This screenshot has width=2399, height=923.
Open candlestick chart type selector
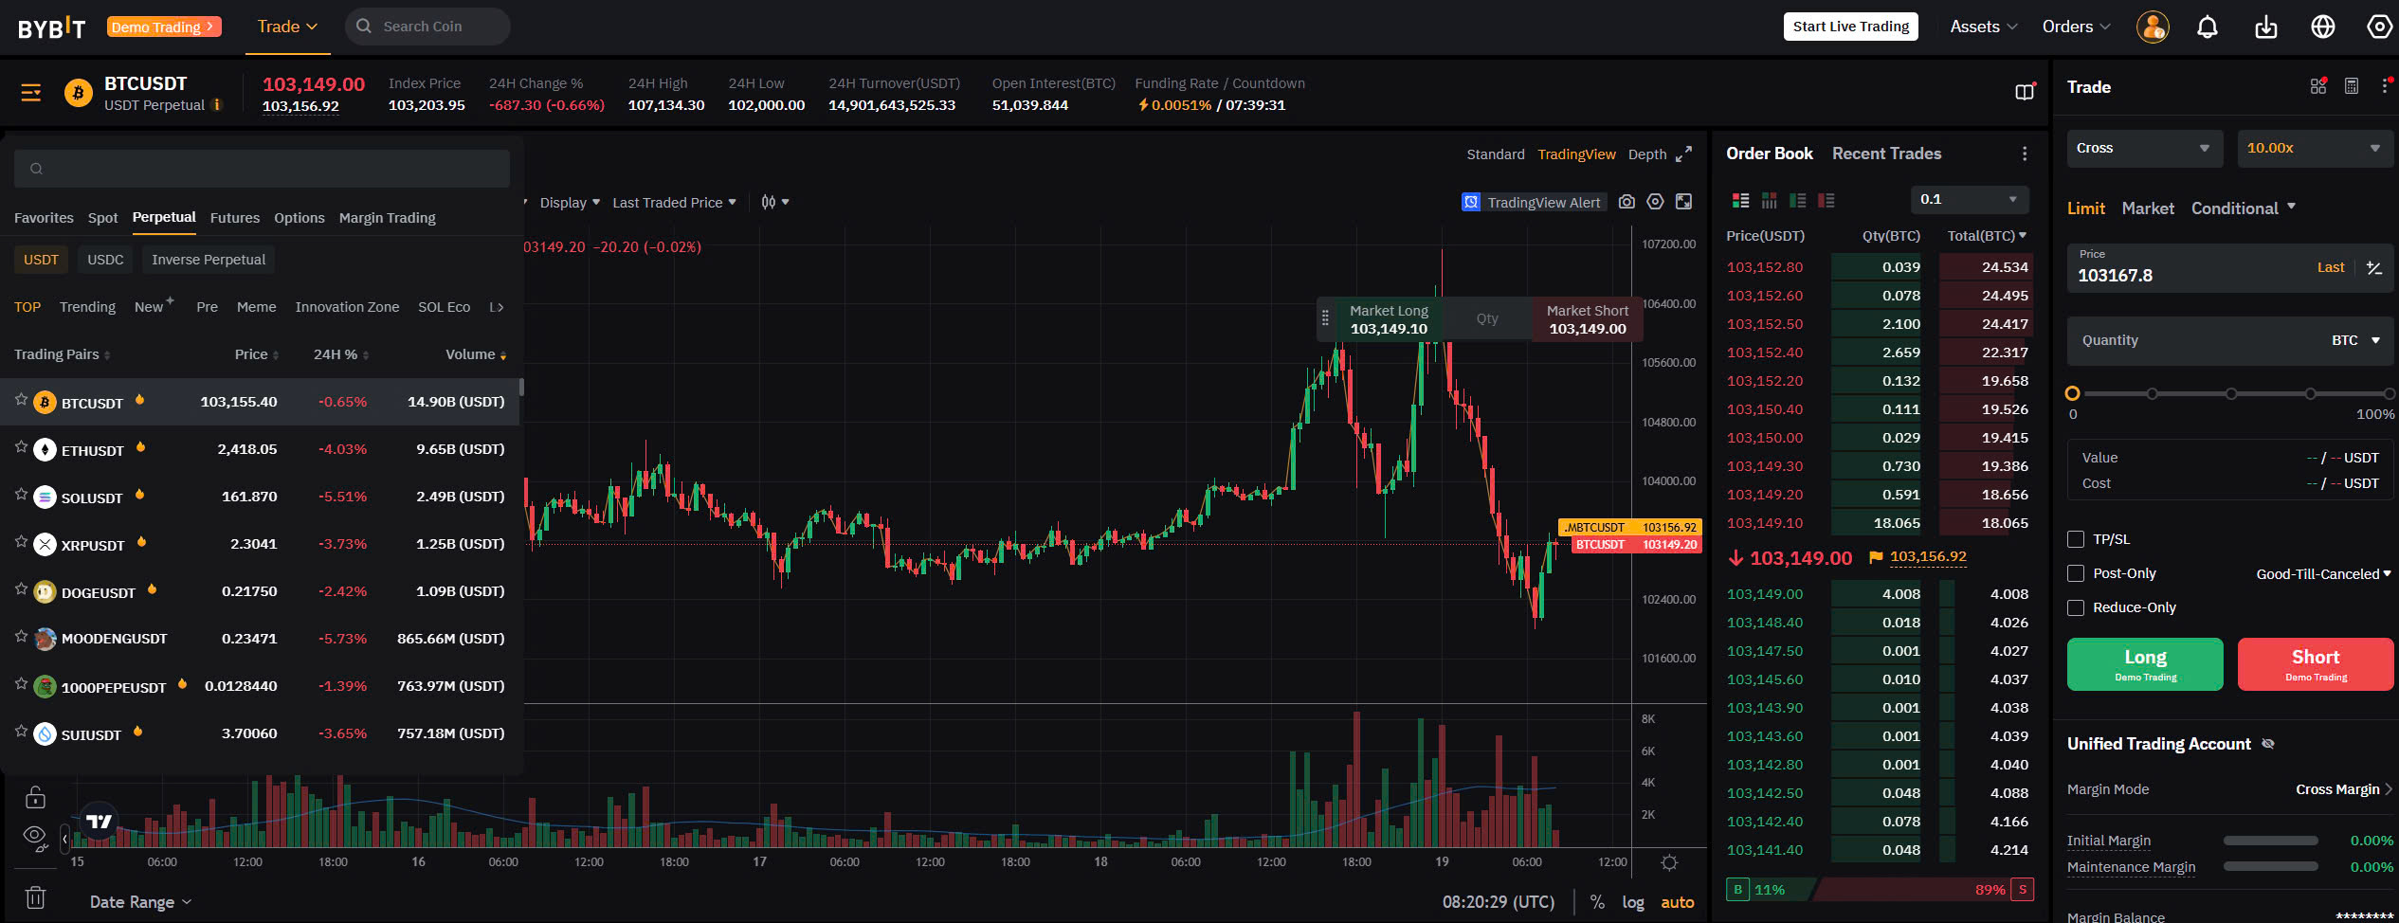click(774, 202)
